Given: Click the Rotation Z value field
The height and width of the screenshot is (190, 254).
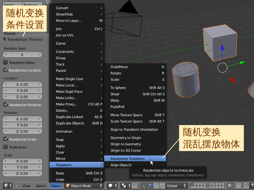Looking at the screenshot, I should 22,131.
